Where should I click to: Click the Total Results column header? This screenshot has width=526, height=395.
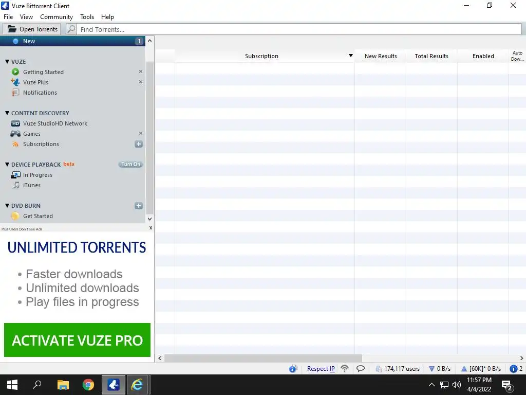(431, 56)
